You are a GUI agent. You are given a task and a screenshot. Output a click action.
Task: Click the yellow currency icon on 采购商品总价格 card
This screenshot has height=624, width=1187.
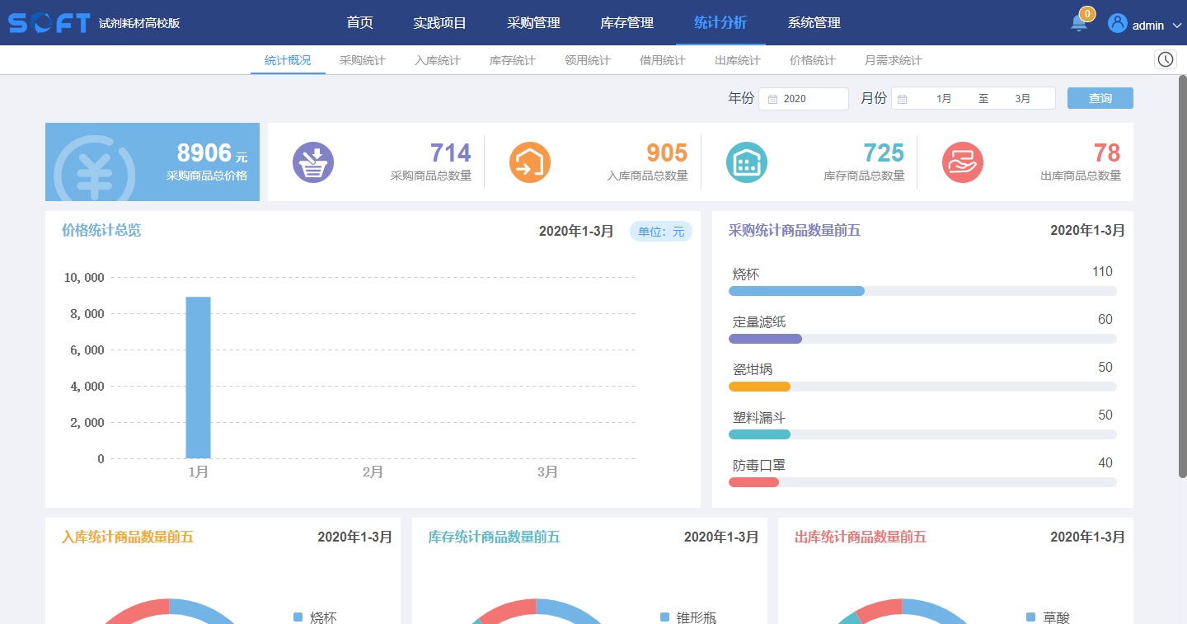tap(93, 162)
